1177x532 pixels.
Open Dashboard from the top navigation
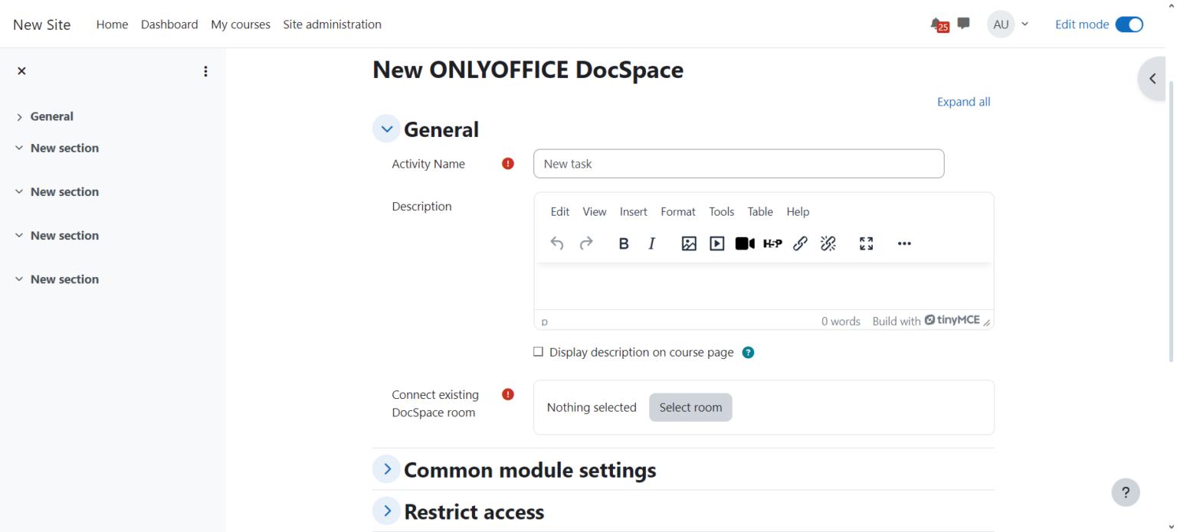169,24
